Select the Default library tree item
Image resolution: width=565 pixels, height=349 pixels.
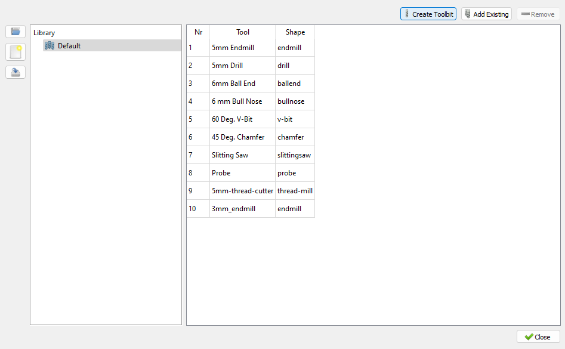(x=112, y=46)
